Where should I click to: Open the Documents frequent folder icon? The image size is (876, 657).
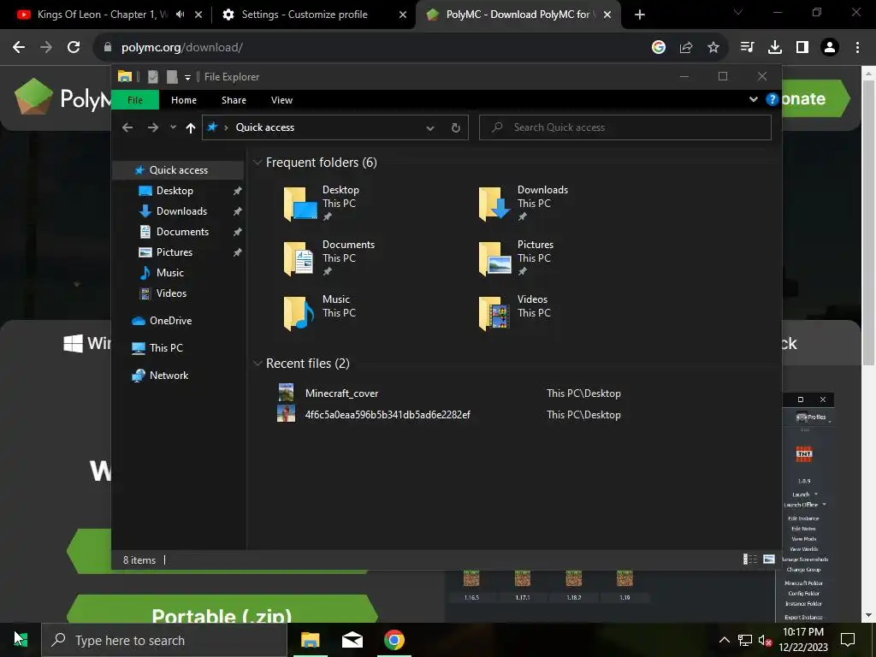click(x=299, y=258)
